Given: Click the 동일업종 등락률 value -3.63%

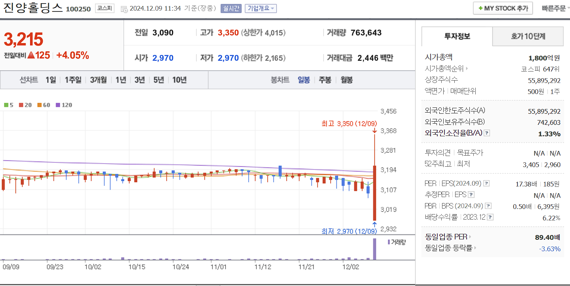Looking at the screenshot, I should 549,249.
